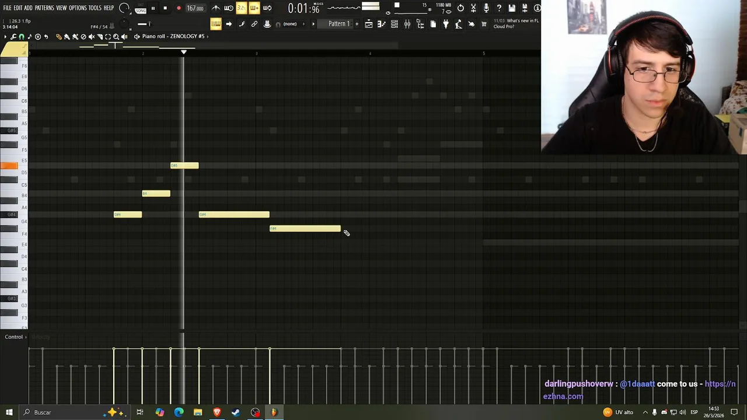Screen dimensions: 747x420
Task: Toggle blend recording overdub button
Action: point(254,8)
